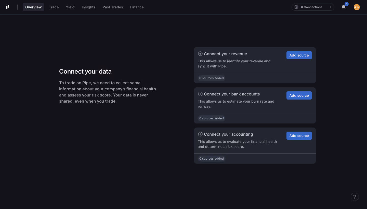Viewport: 367px width, 209px height.
Task: Open the help question mark button
Action: (x=355, y=197)
